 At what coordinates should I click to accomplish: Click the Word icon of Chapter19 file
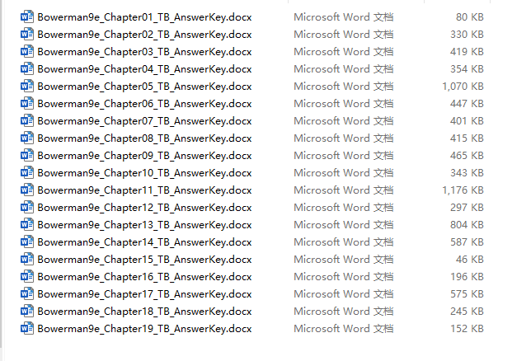tap(26, 328)
